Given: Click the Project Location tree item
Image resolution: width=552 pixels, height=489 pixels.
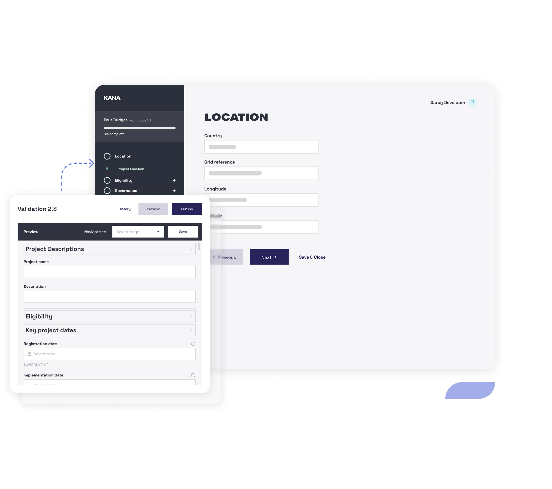Looking at the screenshot, I should [131, 169].
